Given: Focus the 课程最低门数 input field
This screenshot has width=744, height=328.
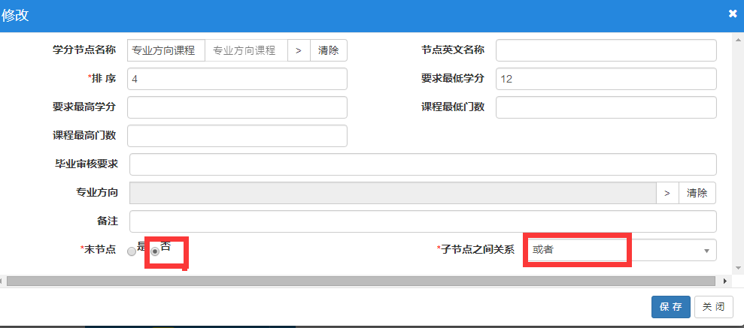Looking at the screenshot, I should pyautogui.click(x=606, y=107).
